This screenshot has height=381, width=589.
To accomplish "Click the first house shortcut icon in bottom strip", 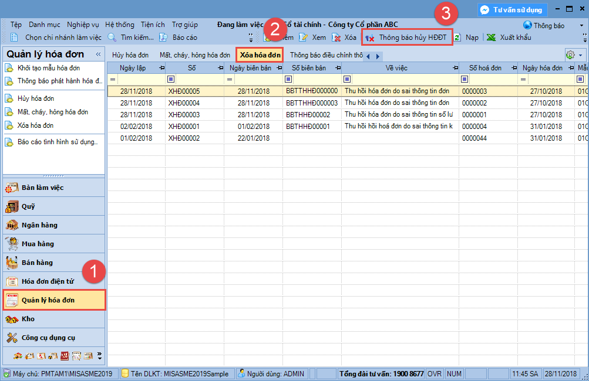I will [x=18, y=356].
